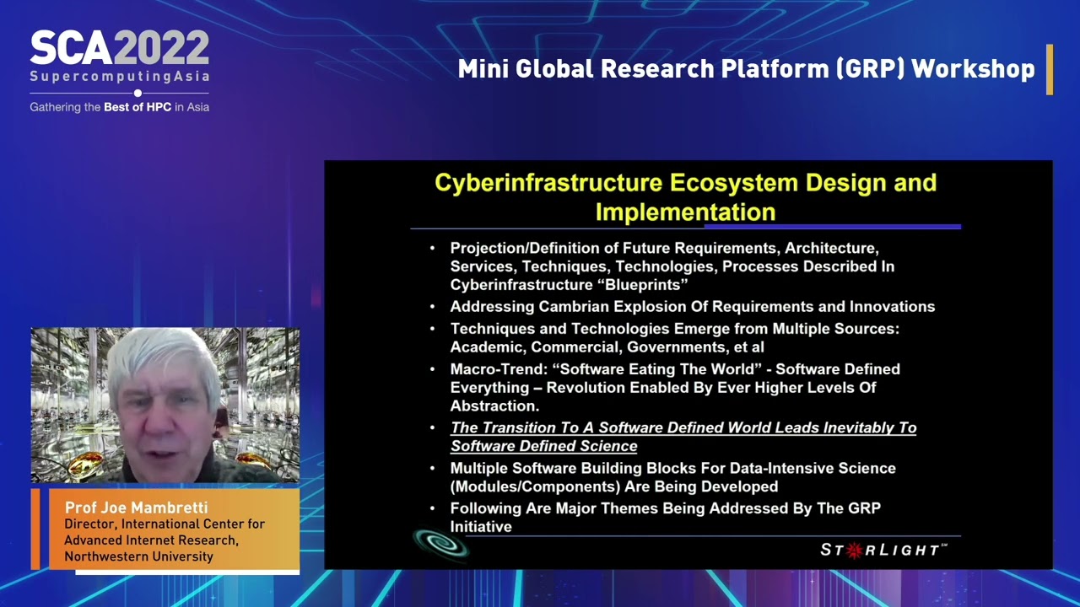Click the spiral galaxy icon on the slide

pyautogui.click(x=440, y=544)
